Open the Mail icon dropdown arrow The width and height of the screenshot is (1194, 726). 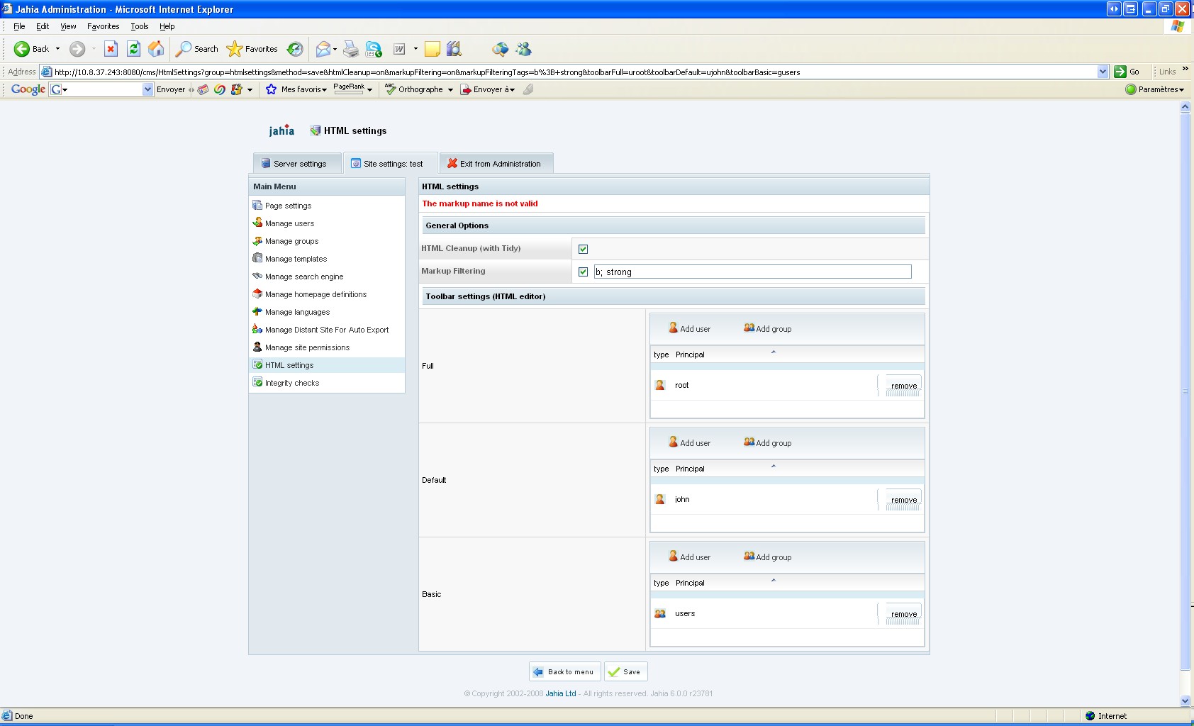click(x=335, y=49)
